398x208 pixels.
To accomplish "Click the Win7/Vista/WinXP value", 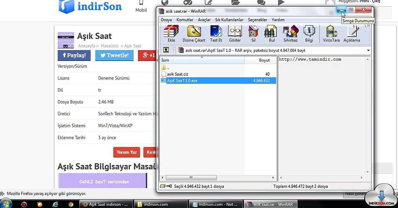I will click(115, 126).
